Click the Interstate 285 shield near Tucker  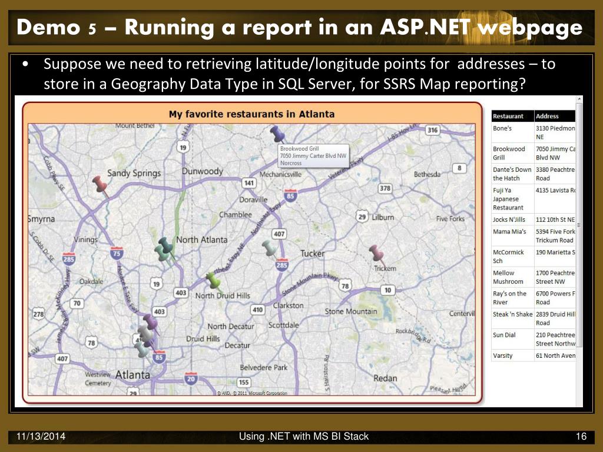[282, 265]
